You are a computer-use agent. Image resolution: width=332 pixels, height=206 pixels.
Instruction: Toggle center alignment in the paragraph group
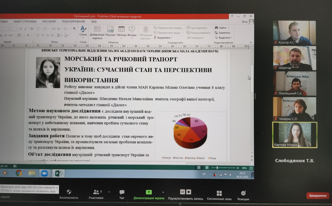point(43,35)
